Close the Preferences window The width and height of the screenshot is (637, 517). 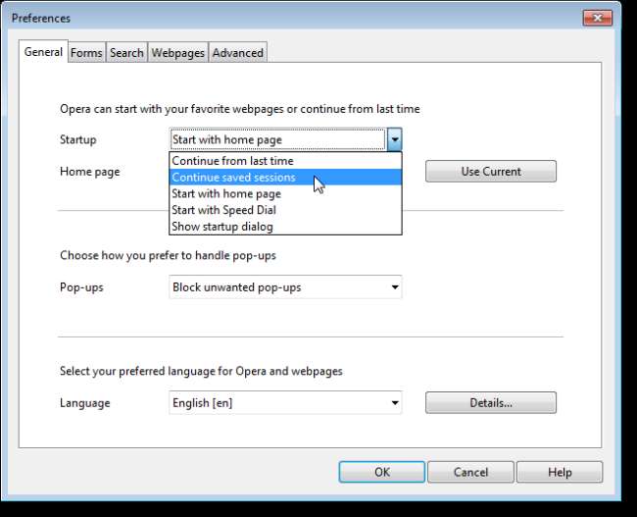click(x=597, y=18)
